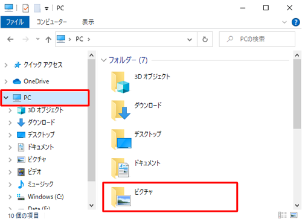
Task: Click the 10 個の項目 status text
Action: click(x=24, y=215)
